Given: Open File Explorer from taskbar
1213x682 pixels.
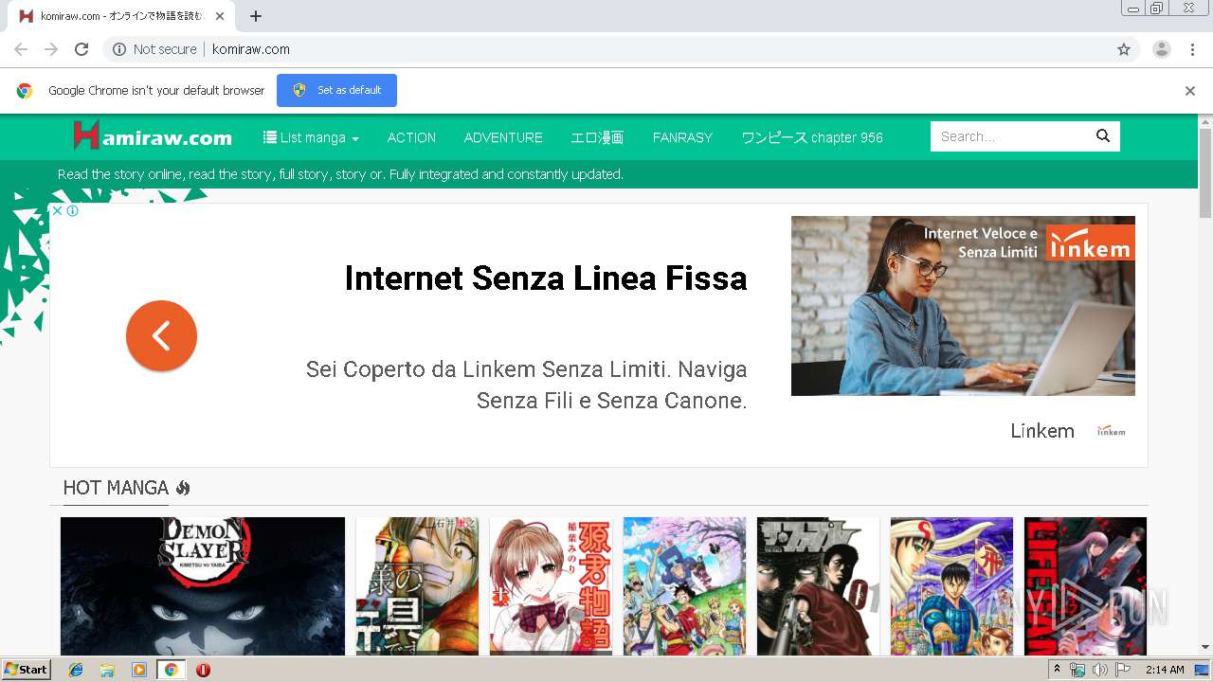Looking at the screenshot, I should [x=107, y=670].
